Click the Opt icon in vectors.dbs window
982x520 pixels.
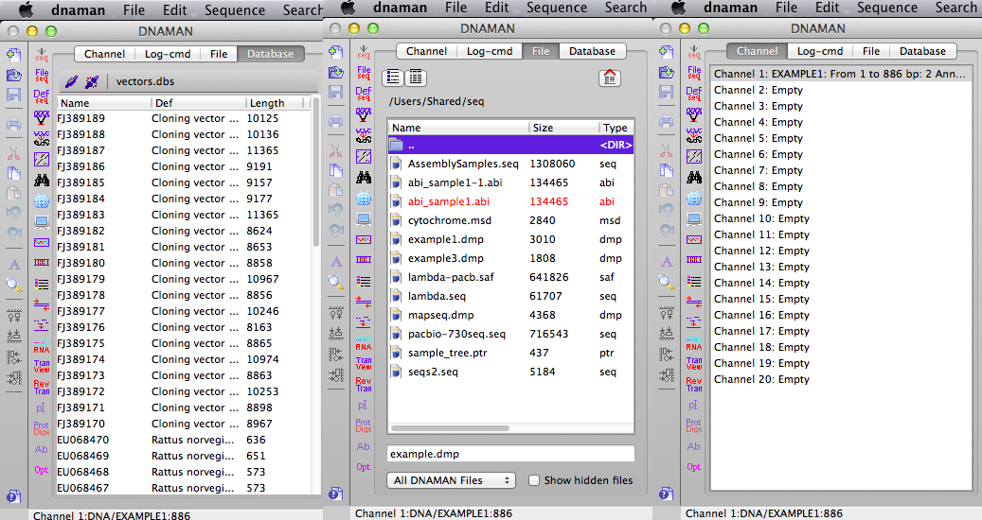[x=42, y=469]
